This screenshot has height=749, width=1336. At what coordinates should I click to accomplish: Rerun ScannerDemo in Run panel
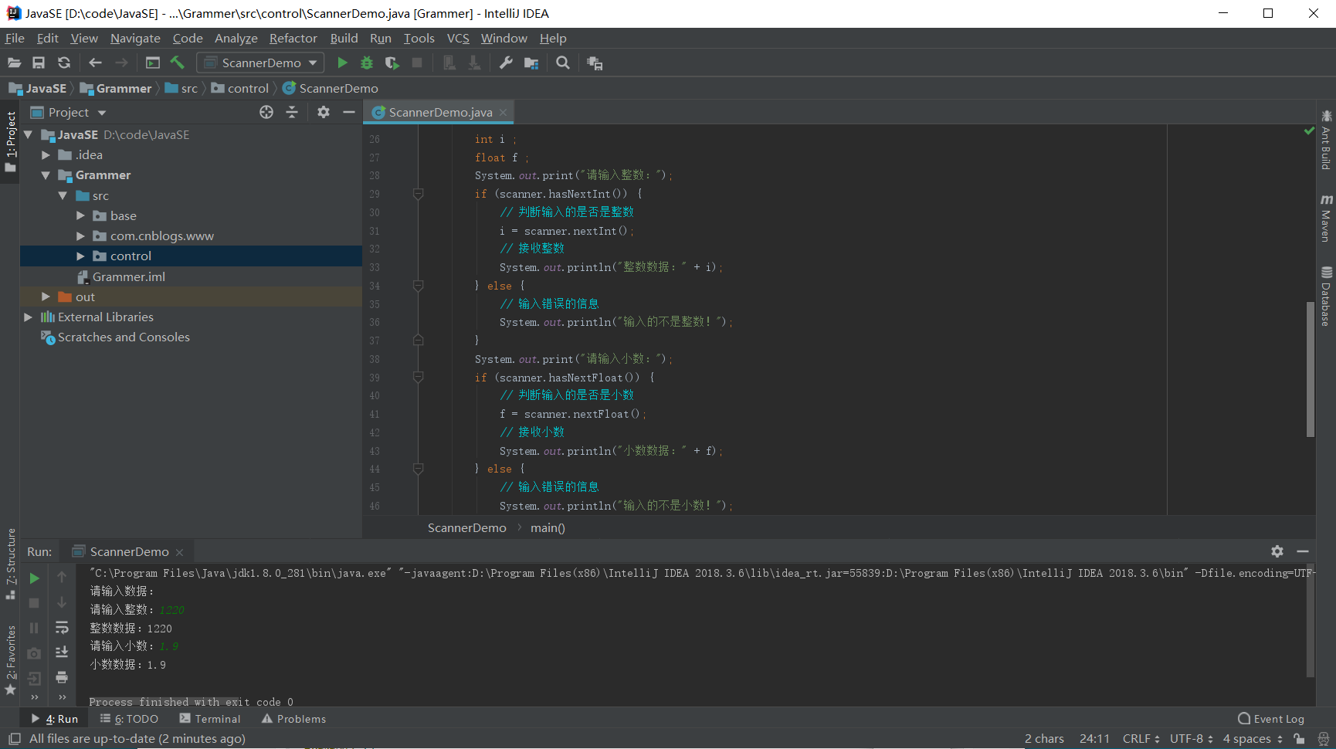tap(34, 578)
